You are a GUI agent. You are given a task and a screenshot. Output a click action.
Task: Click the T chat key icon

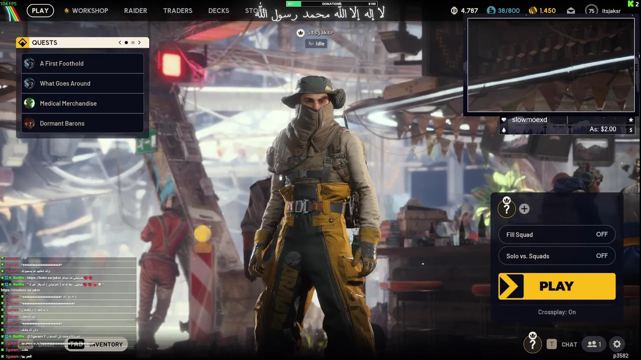[551, 344]
